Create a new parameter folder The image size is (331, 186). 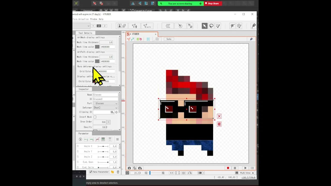(x=112, y=172)
